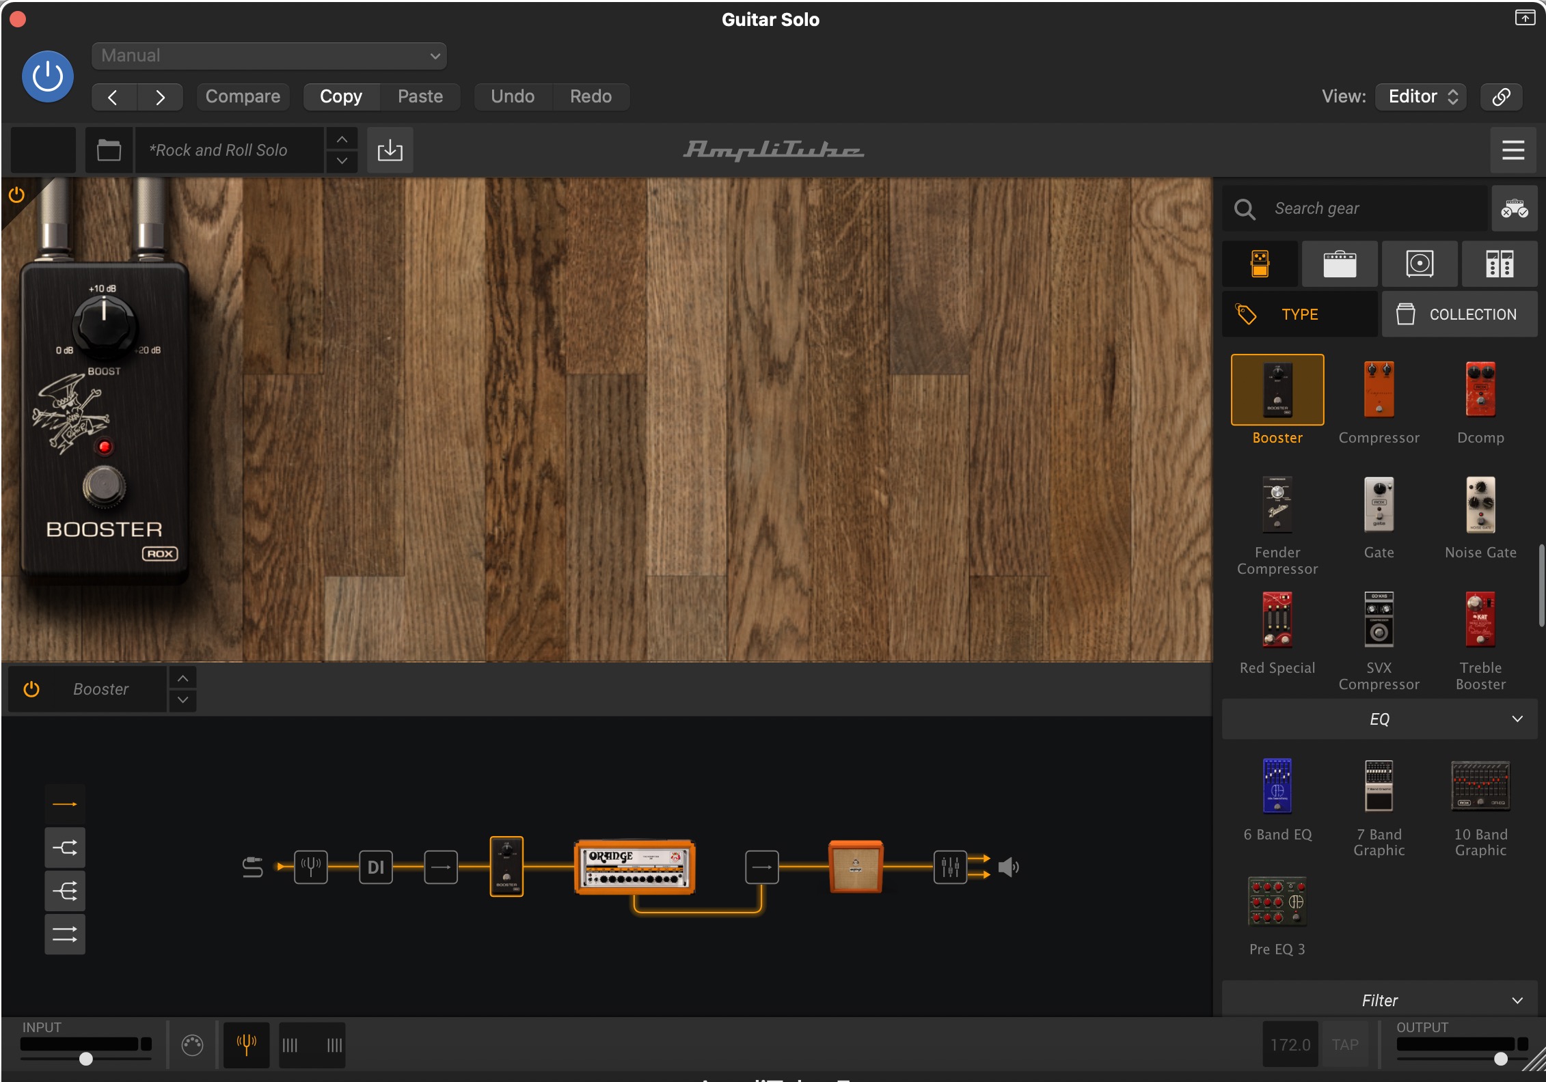
Task: Go to previous plugin setting arrow
Action: [113, 97]
